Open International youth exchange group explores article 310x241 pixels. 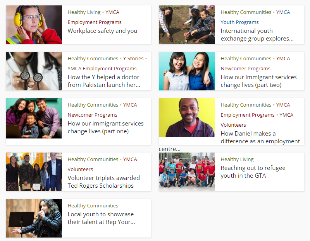pos(257,35)
